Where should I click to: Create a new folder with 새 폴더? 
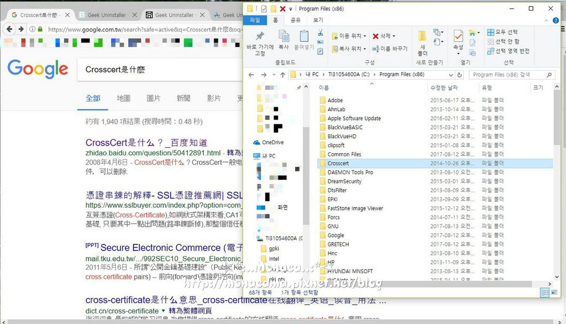[422, 43]
